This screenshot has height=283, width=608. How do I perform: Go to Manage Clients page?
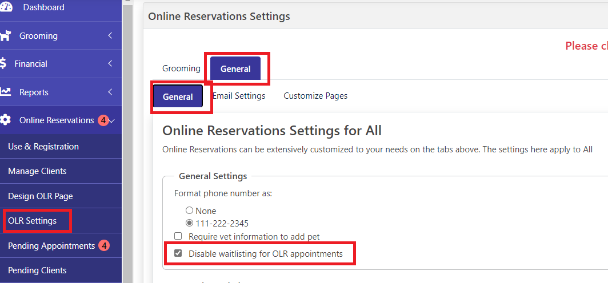point(37,171)
